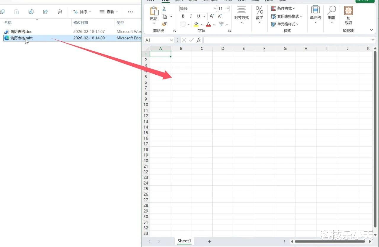Viewport: 379px width, 247px height.
Task: Click the Share icon in Explorer toolbar
Action: click(45, 12)
